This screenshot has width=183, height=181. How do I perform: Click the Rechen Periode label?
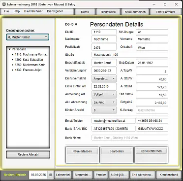tap(15, 175)
